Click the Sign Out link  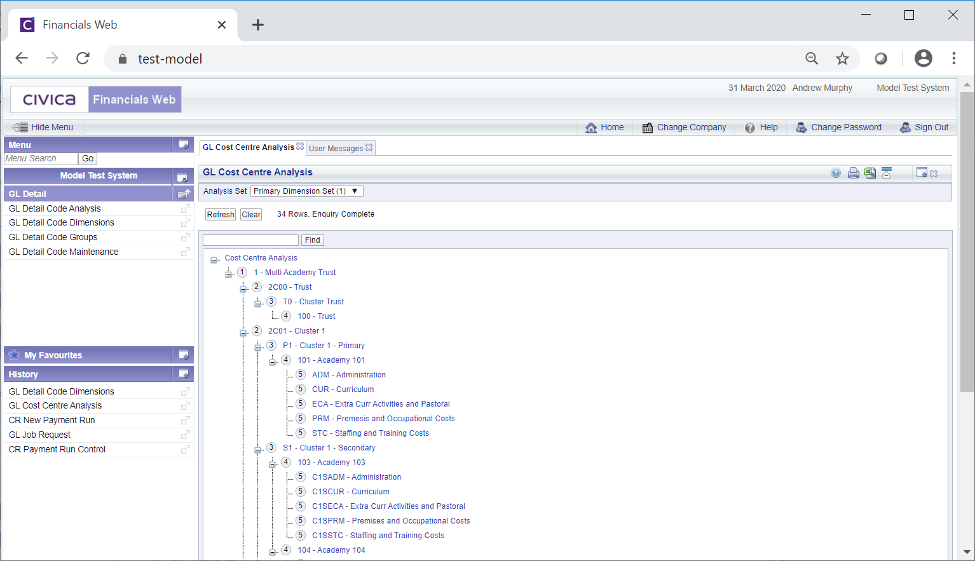931,127
